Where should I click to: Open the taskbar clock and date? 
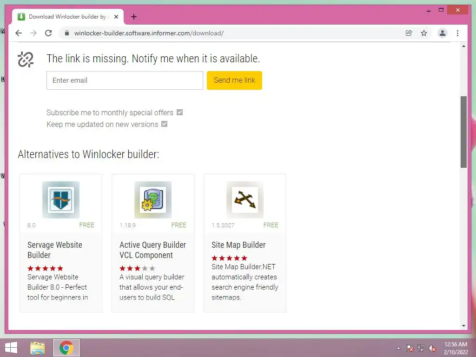point(456,348)
